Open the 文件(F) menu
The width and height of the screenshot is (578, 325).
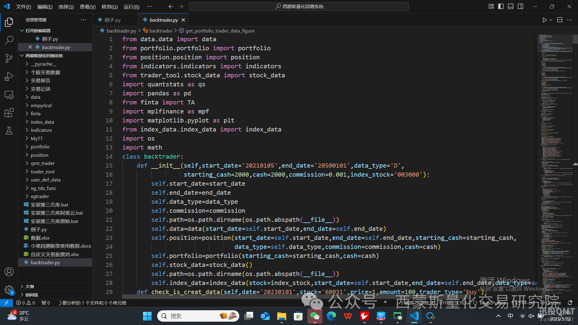pyautogui.click(x=23, y=7)
